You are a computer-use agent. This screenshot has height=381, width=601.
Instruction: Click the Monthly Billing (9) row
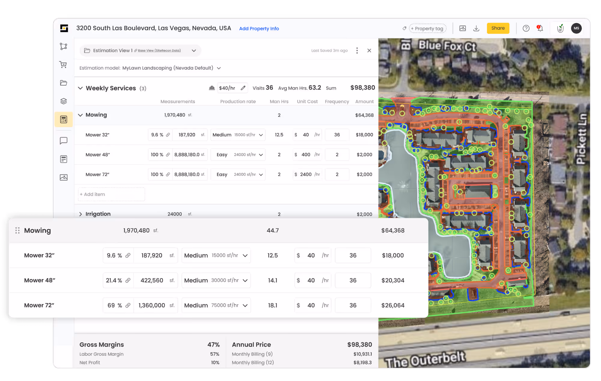302,354
